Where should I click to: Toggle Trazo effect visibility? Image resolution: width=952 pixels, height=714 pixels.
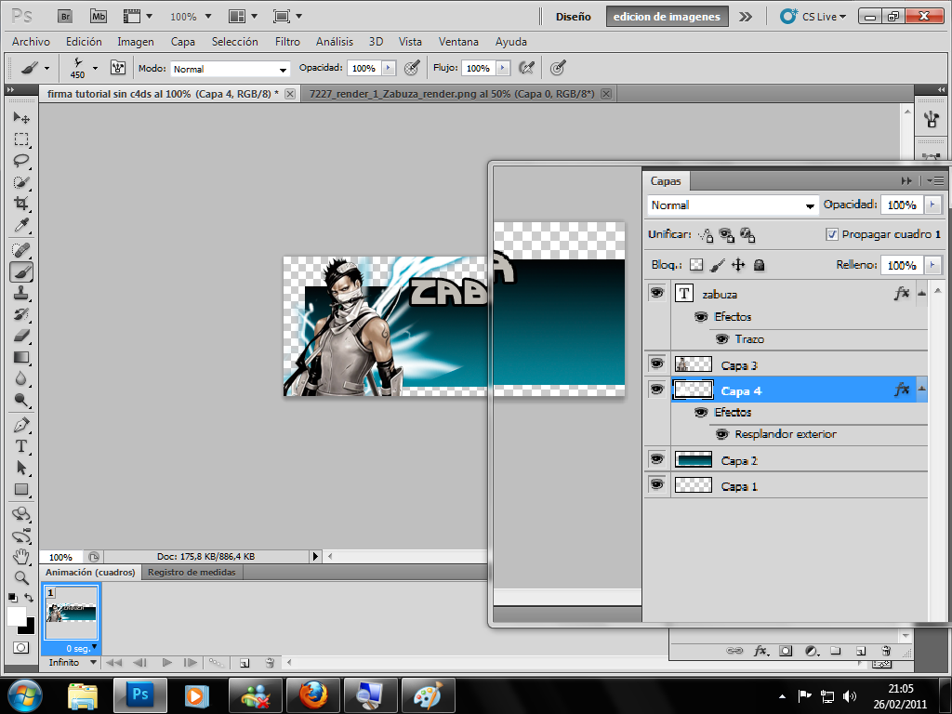[721, 338]
